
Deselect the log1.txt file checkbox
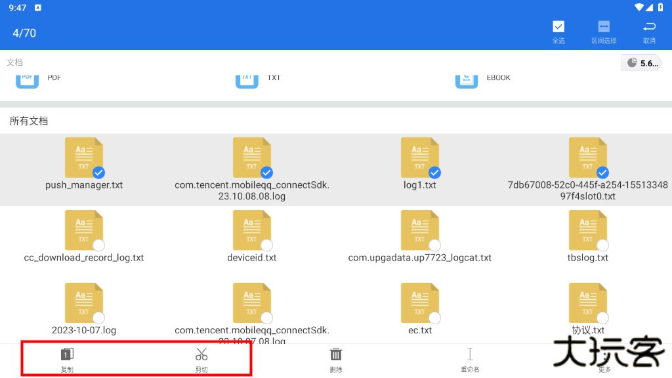tap(434, 173)
